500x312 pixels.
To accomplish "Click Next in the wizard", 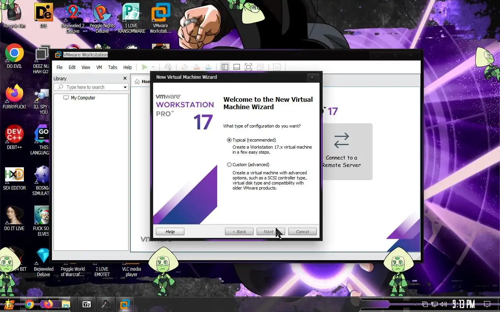I will tap(271, 232).
